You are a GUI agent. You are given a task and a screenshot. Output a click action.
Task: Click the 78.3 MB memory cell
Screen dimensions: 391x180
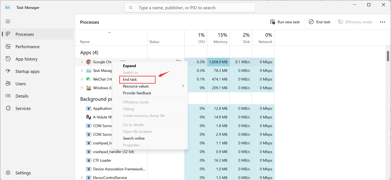coord(218,70)
